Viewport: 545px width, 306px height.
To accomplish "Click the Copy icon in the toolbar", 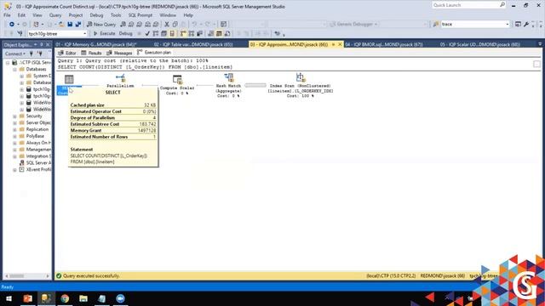I will click(175, 25).
